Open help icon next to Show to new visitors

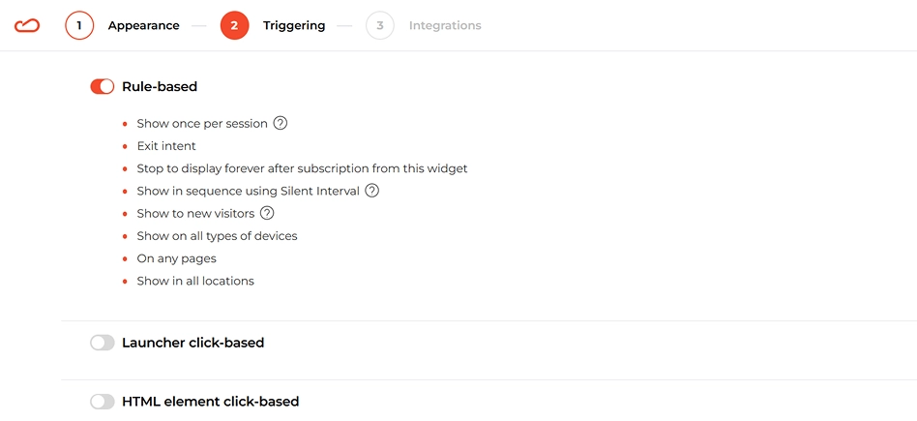pyautogui.click(x=267, y=213)
